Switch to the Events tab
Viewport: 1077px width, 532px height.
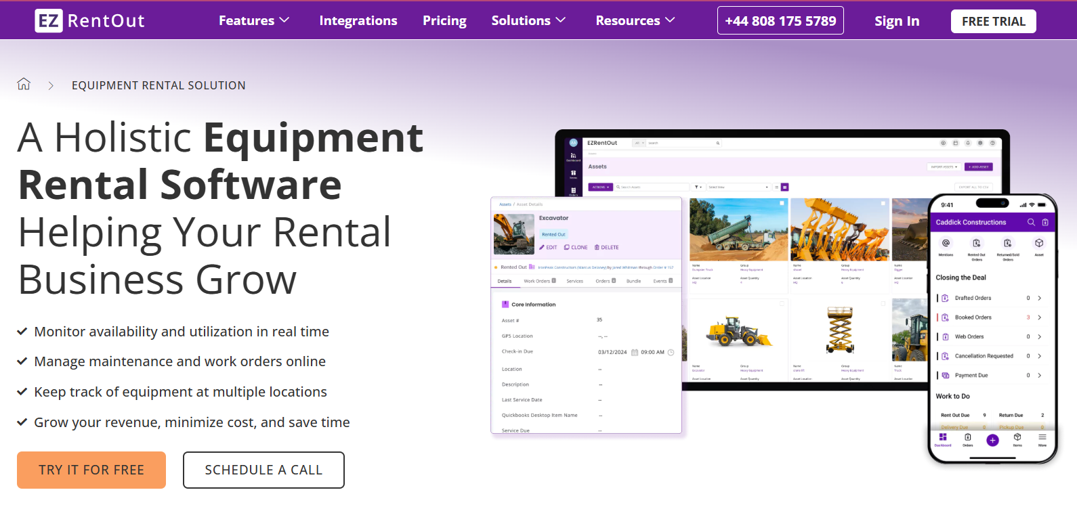(662, 281)
